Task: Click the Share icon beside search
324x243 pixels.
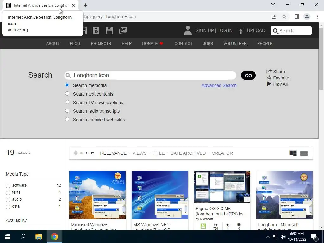Action: tap(269, 71)
